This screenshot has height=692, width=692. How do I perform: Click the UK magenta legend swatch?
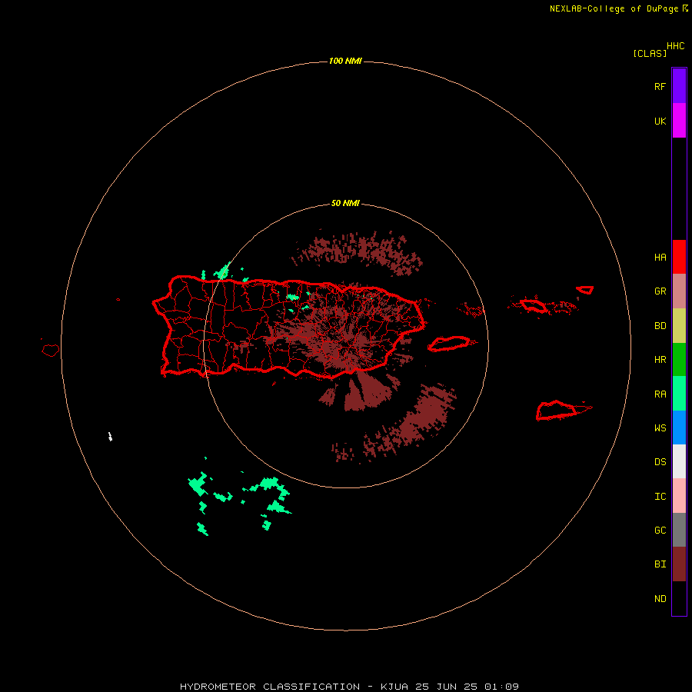(679, 121)
